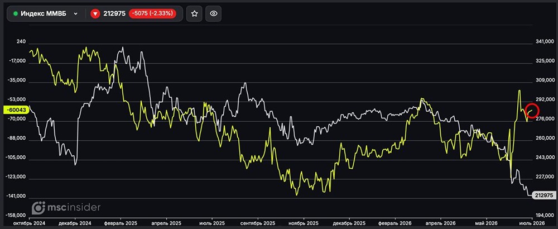The width and height of the screenshot is (558, 229).
Task: Click the left axis value -88,000
Action: tap(17, 139)
